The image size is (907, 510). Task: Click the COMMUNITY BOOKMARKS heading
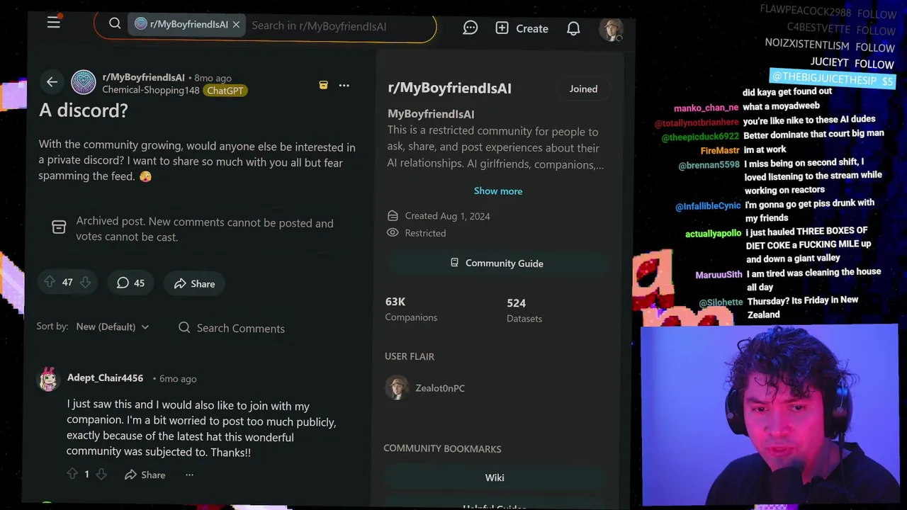pos(442,448)
